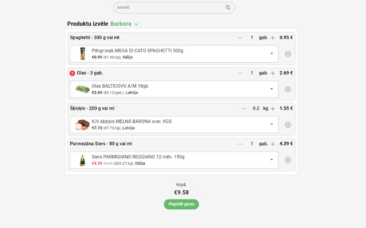Remove the Spaghetti product row
Viewport: 366px width, 228px height.
tap(288, 54)
